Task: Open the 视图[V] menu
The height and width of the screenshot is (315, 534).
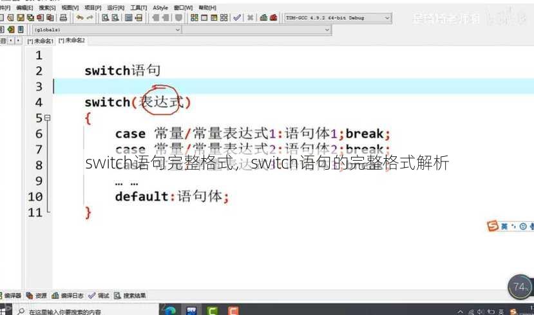Action: point(70,8)
